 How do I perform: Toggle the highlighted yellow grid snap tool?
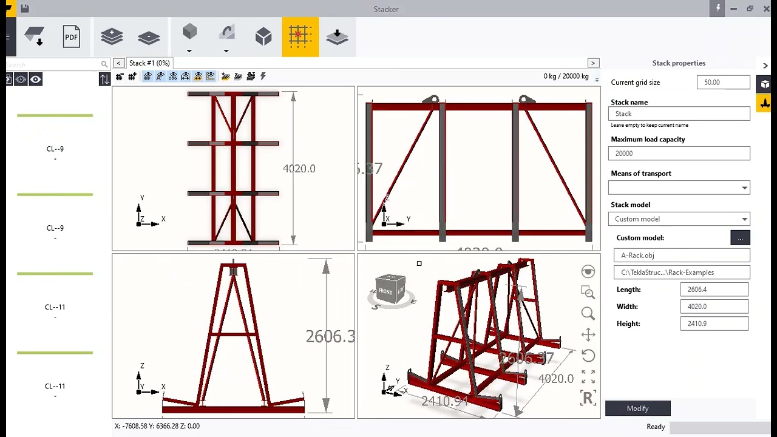300,36
